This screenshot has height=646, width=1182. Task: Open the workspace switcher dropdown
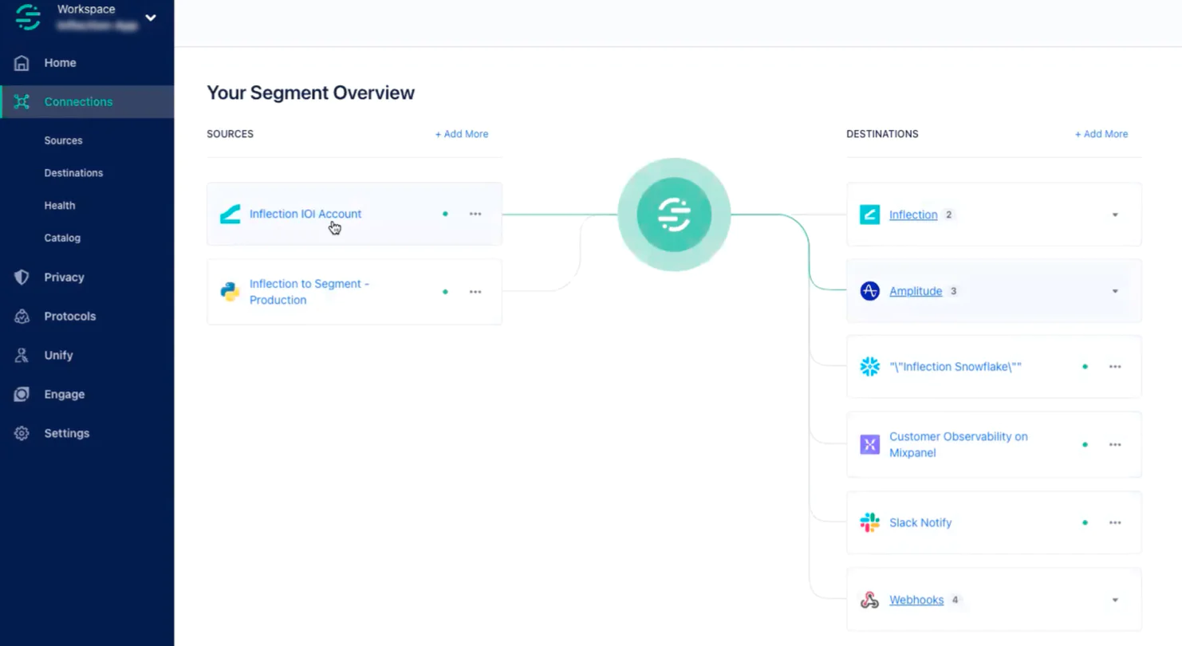[150, 18]
